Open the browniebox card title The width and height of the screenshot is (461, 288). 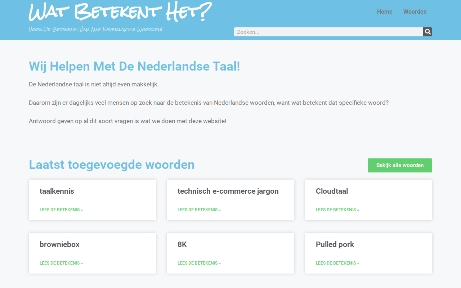[x=59, y=244]
